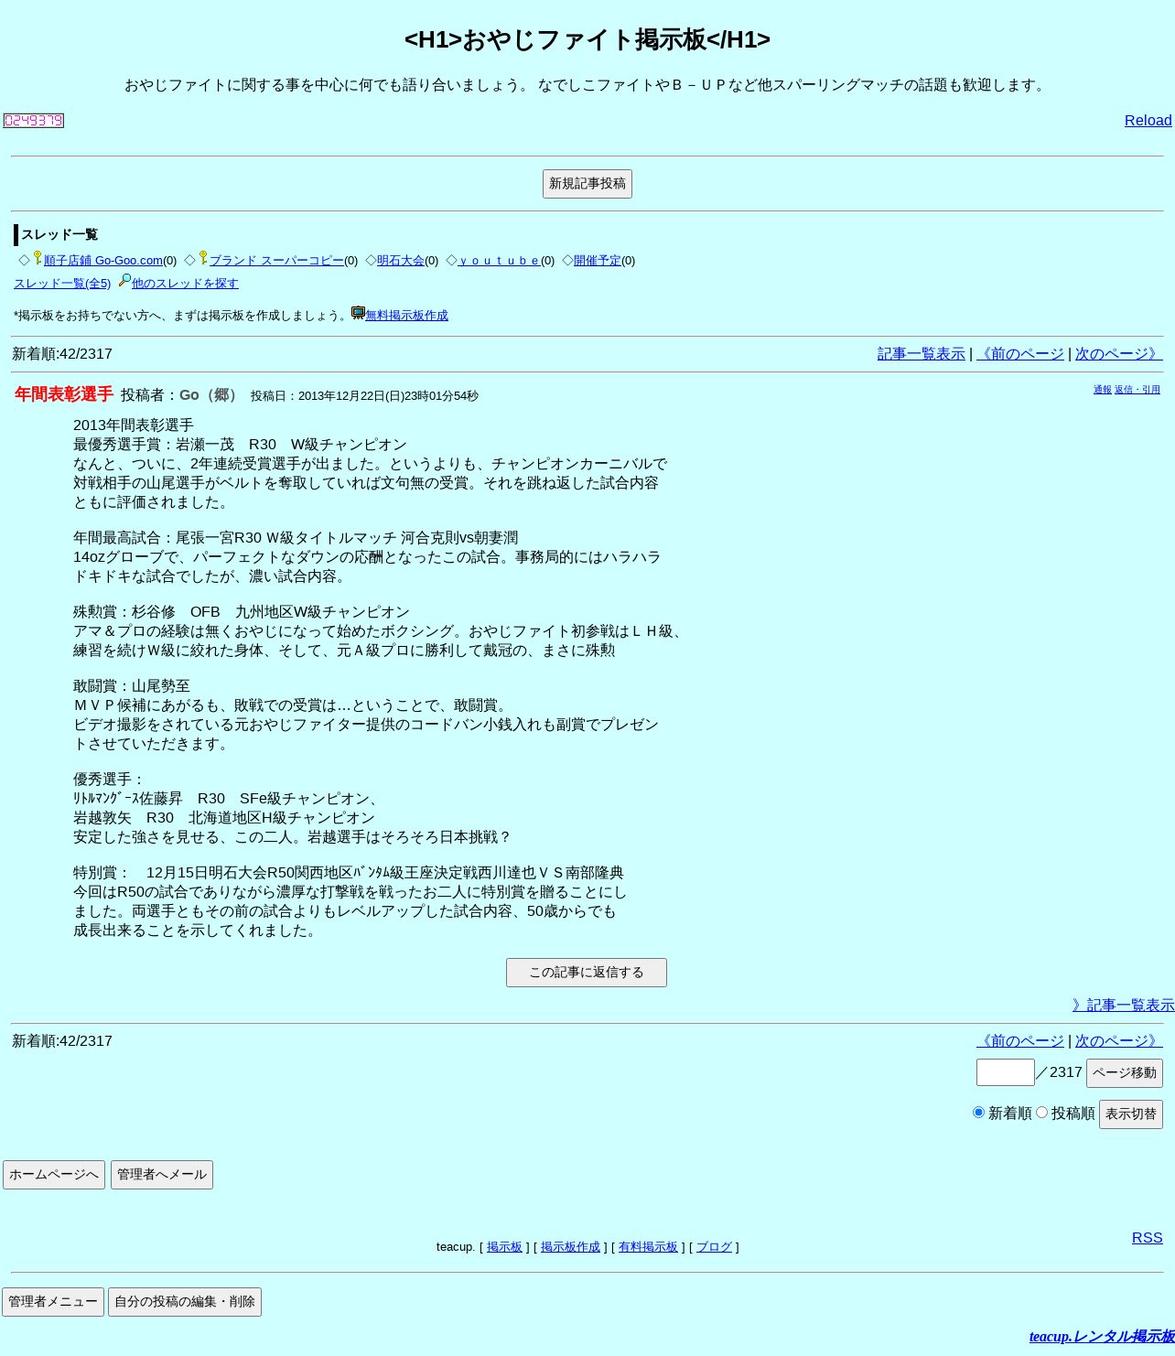Click the 新着順:42/2317 counter above the article
The image size is (1175, 1356).
[x=62, y=354]
